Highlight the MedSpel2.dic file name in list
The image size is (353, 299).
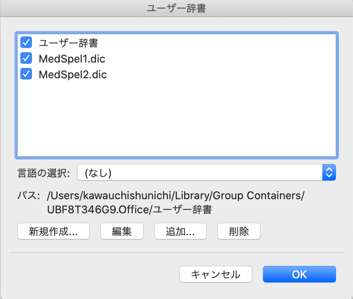point(73,75)
